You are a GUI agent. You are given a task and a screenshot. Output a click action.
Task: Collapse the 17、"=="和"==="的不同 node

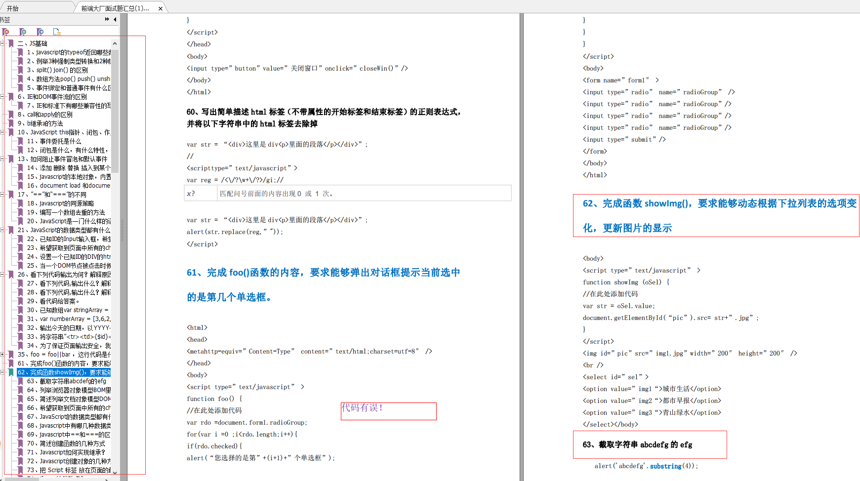click(2, 195)
